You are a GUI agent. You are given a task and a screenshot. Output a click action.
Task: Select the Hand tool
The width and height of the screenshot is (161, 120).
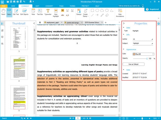[x=3, y=12]
